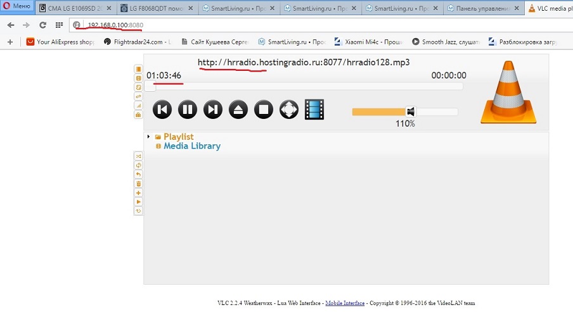
Task: Click the volume slider speaker handle
Action: pyautogui.click(x=411, y=111)
